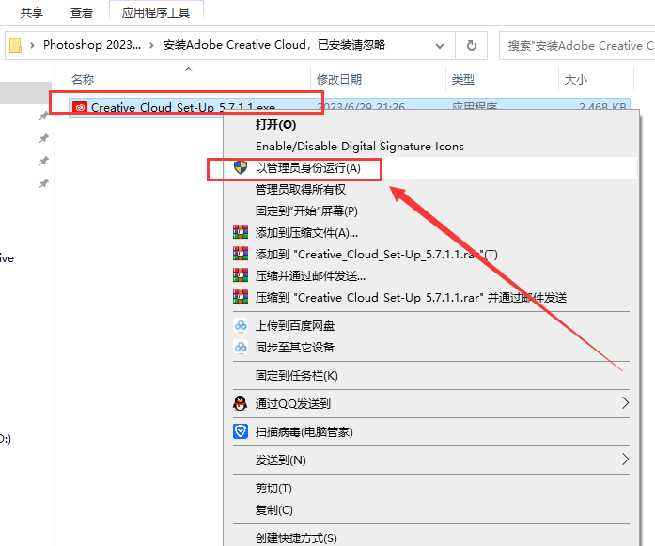This screenshot has height=546, width=655.
Task: Expand the 通过QQ发送到 submenu arrow
Action: 625,403
